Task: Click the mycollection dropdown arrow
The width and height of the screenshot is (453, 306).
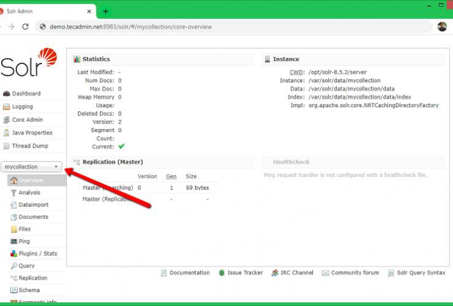Action: tap(56, 166)
